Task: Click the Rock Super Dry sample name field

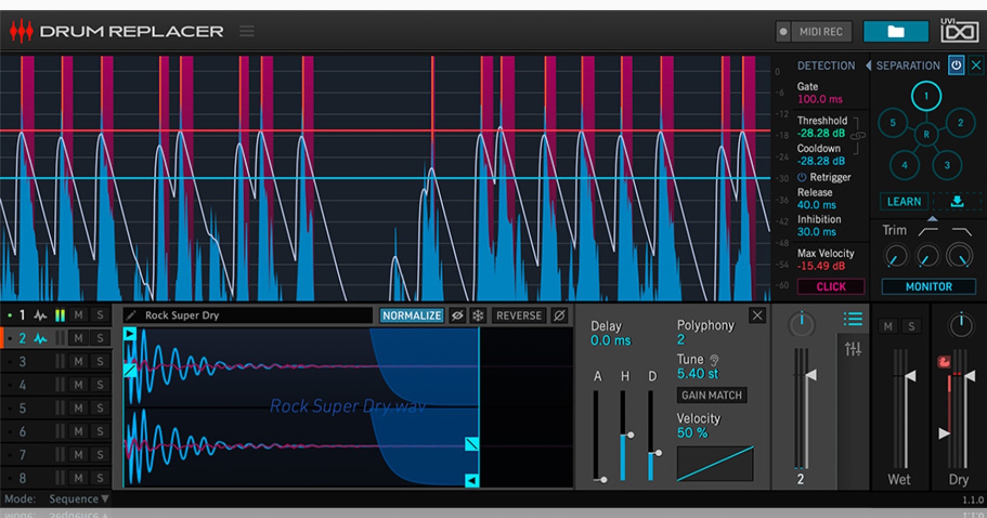Action: (248, 315)
